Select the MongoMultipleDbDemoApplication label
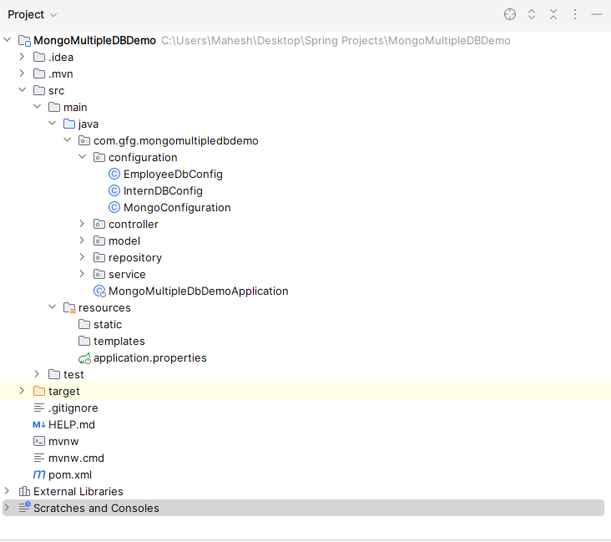 [199, 291]
